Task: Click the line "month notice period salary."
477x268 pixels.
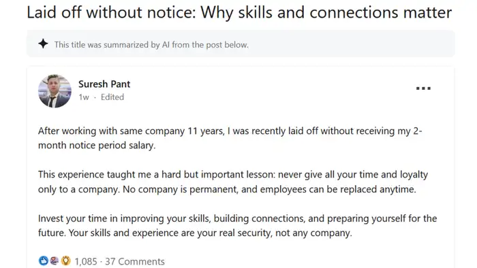Action: coord(97,146)
